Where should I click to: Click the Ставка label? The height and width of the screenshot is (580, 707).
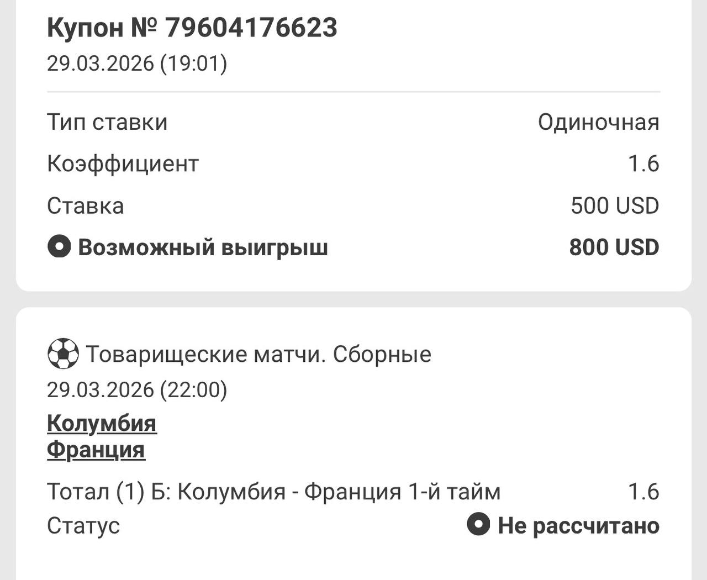(86, 206)
